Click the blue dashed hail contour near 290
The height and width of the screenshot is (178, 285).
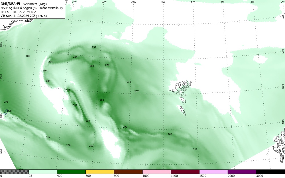pos(6,112)
